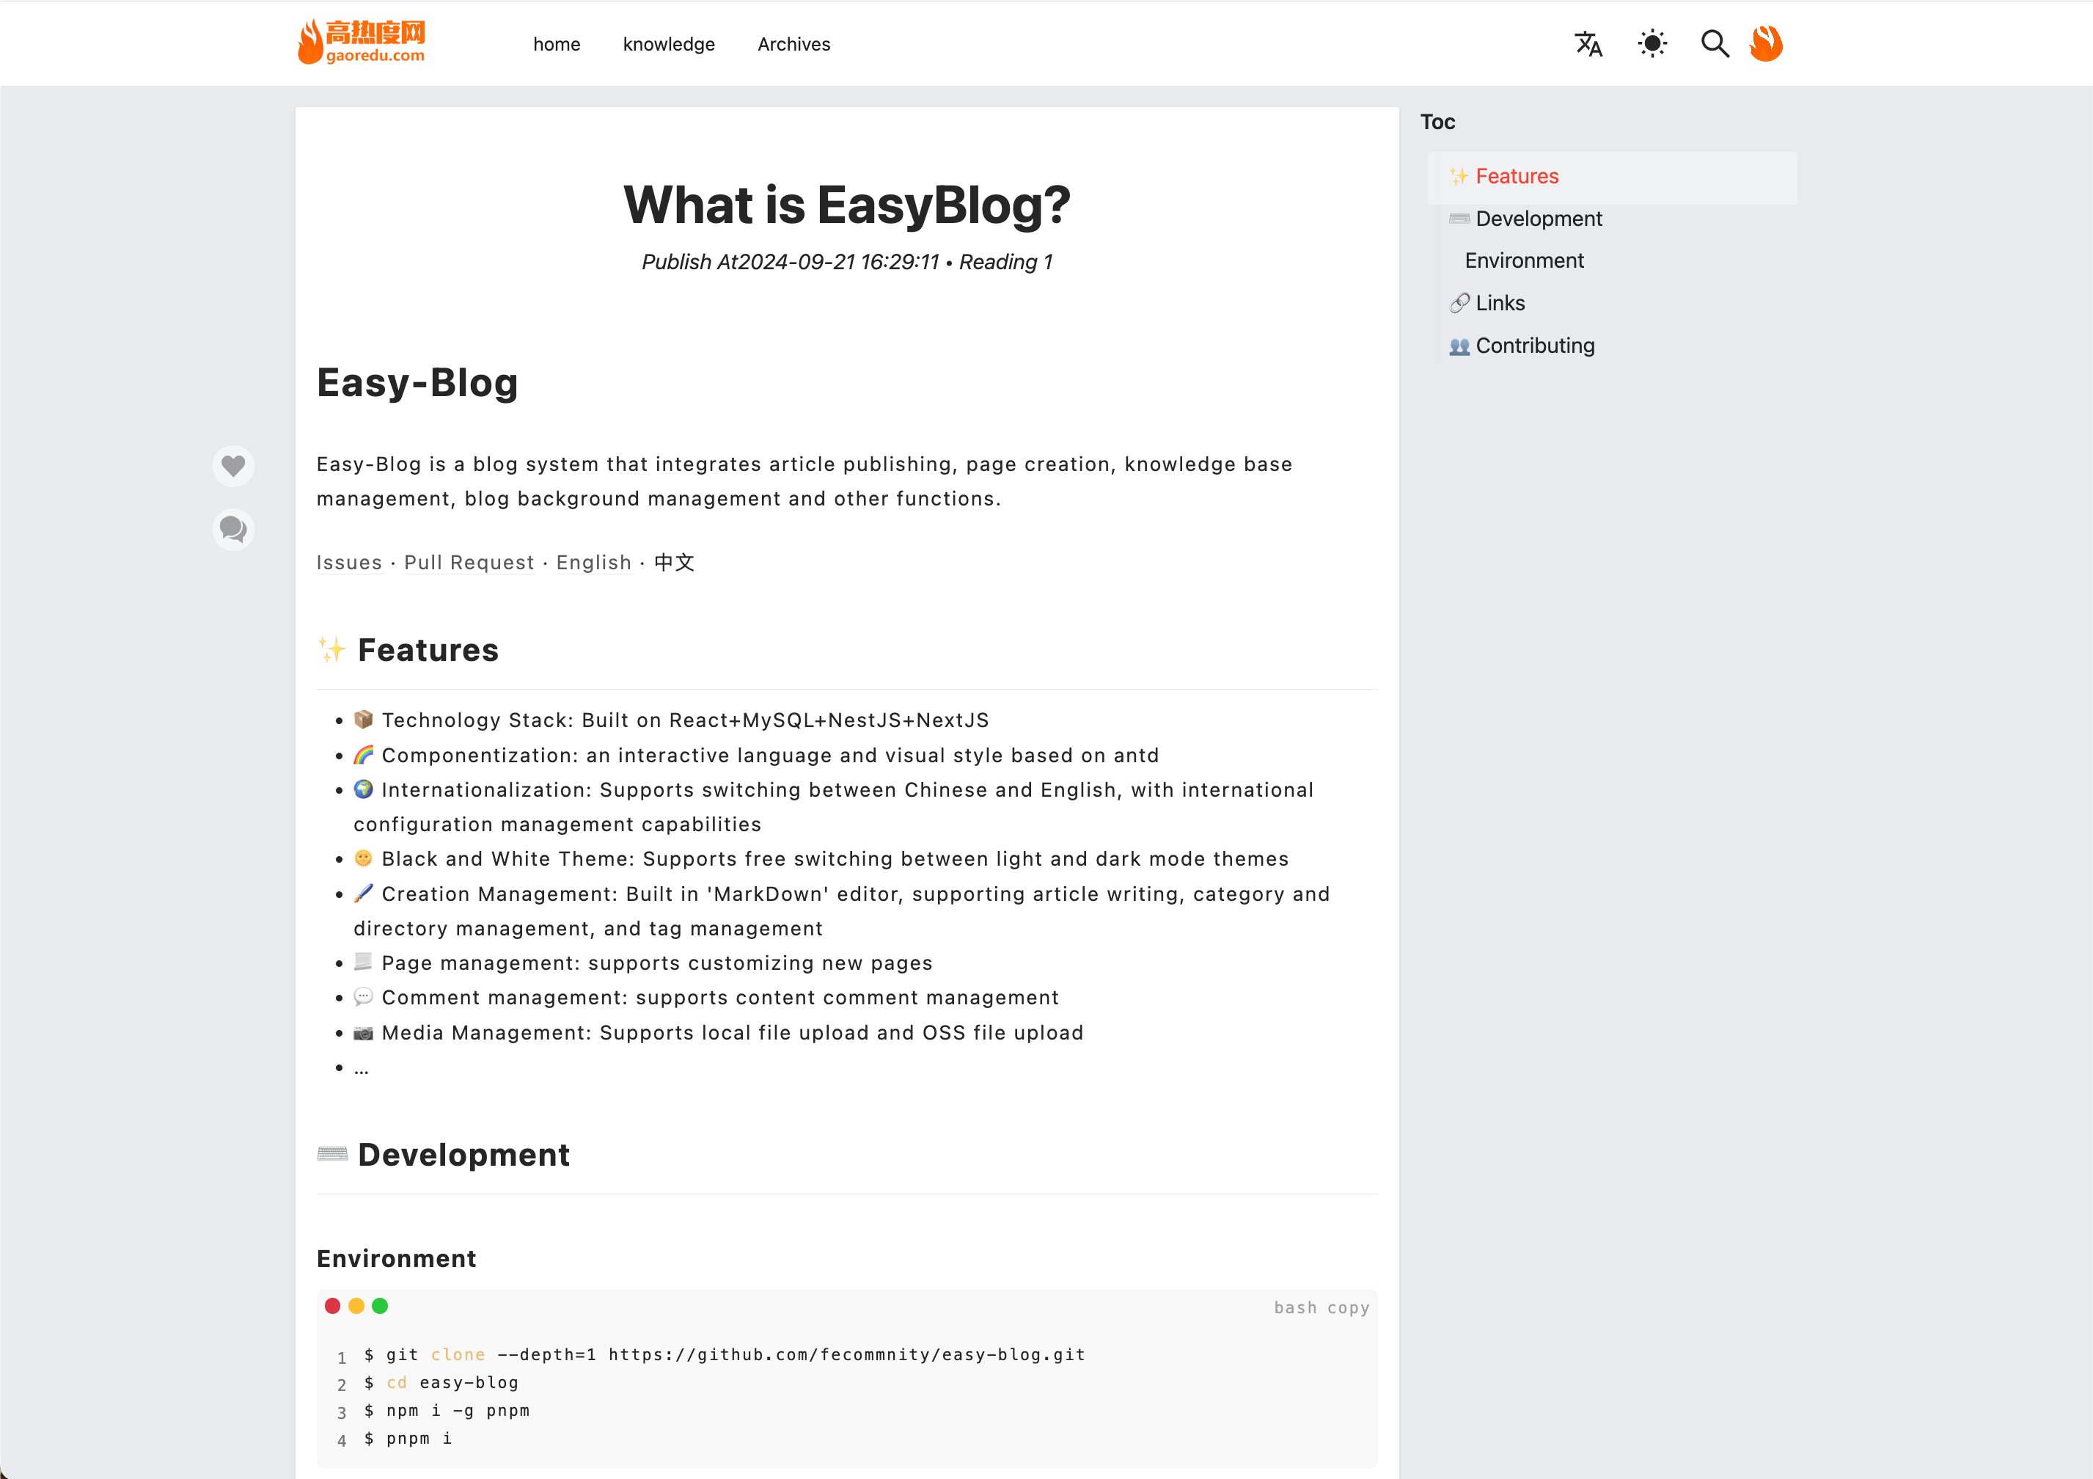Open the knowledge menu item
2093x1479 pixels.
coord(668,44)
